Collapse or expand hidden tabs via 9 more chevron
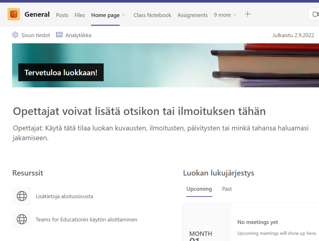The height and width of the screenshot is (241, 319). point(234,15)
